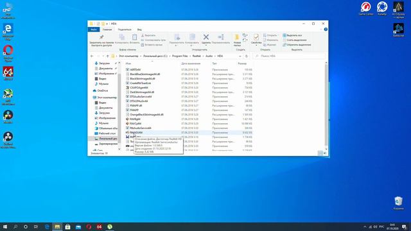The image size is (411, 231).
Task: Open Explorer help question-mark icon
Action: tap(326, 30)
